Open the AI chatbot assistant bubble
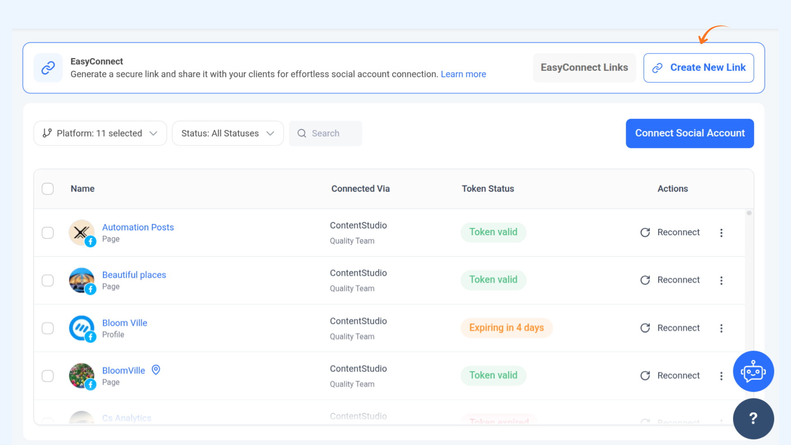Viewport: 791px width, 445px height. (753, 371)
